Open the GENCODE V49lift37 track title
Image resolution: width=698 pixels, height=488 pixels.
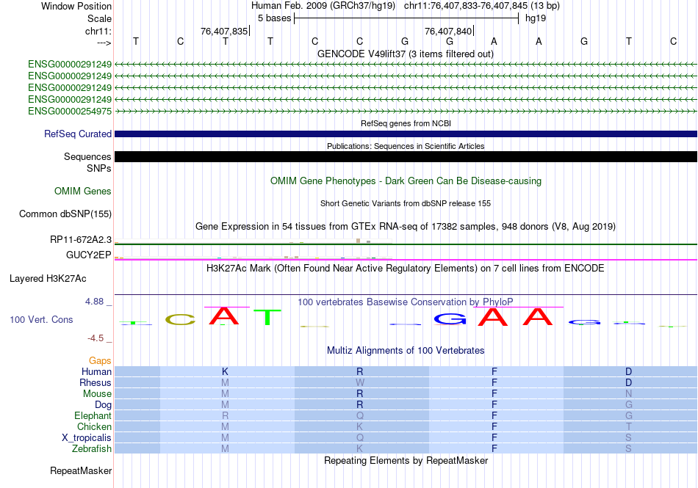click(x=405, y=54)
